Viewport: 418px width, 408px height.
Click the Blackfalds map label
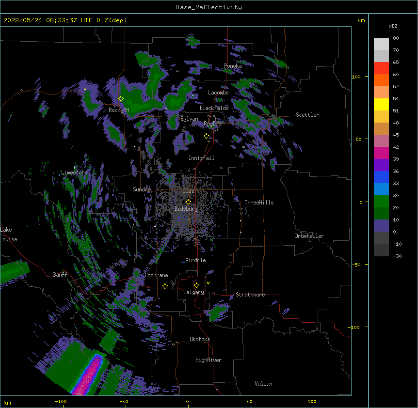(x=214, y=108)
